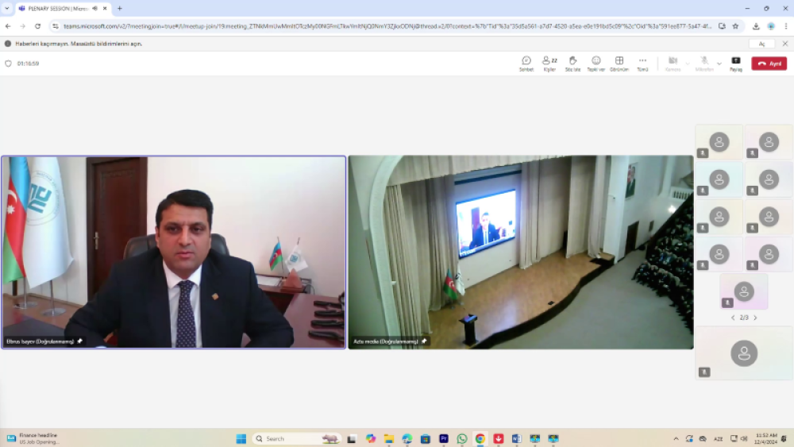794x447 pixels.
Task: Open the Sohbet chat panel
Action: (526, 63)
